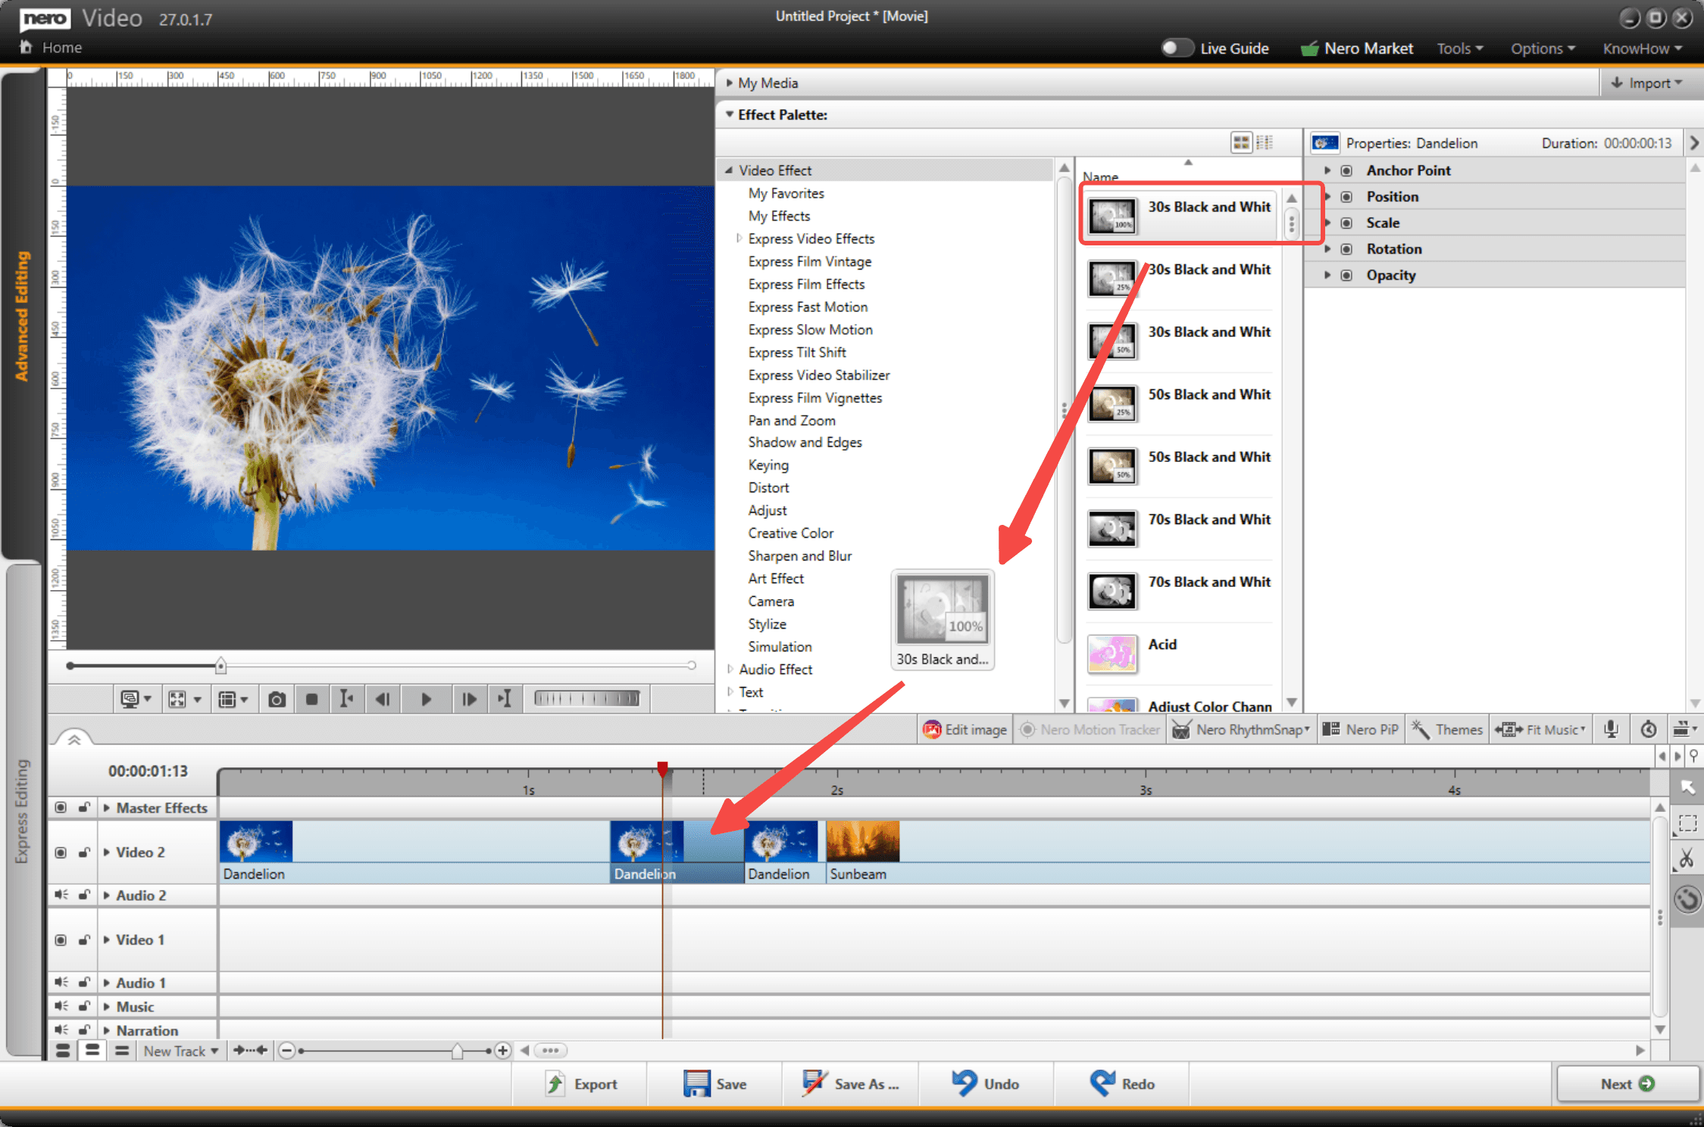
Task: Open the Tools menu
Action: (x=1459, y=48)
